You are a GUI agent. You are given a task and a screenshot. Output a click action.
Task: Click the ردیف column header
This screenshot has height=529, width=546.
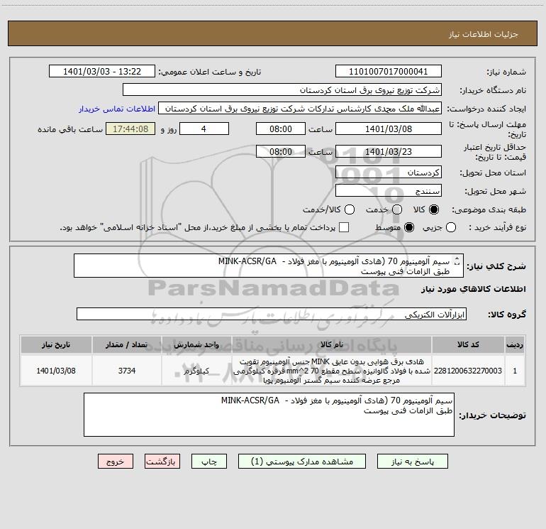[515, 345]
